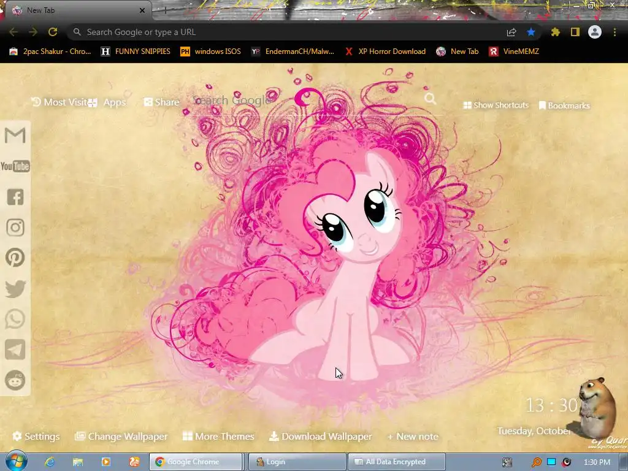This screenshot has width=628, height=471.
Task: Close the New Tab tab
Action: coord(142,10)
